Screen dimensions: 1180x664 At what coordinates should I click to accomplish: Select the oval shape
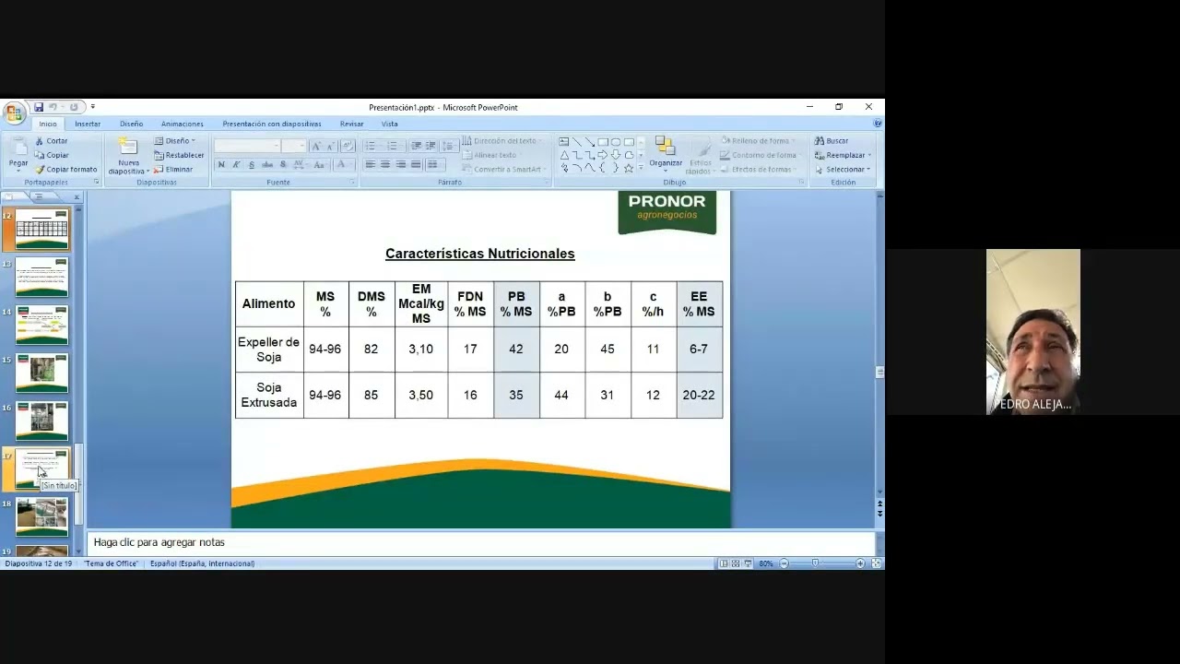pos(616,142)
